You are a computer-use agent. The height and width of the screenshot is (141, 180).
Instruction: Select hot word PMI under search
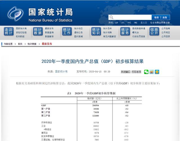coord(136,23)
